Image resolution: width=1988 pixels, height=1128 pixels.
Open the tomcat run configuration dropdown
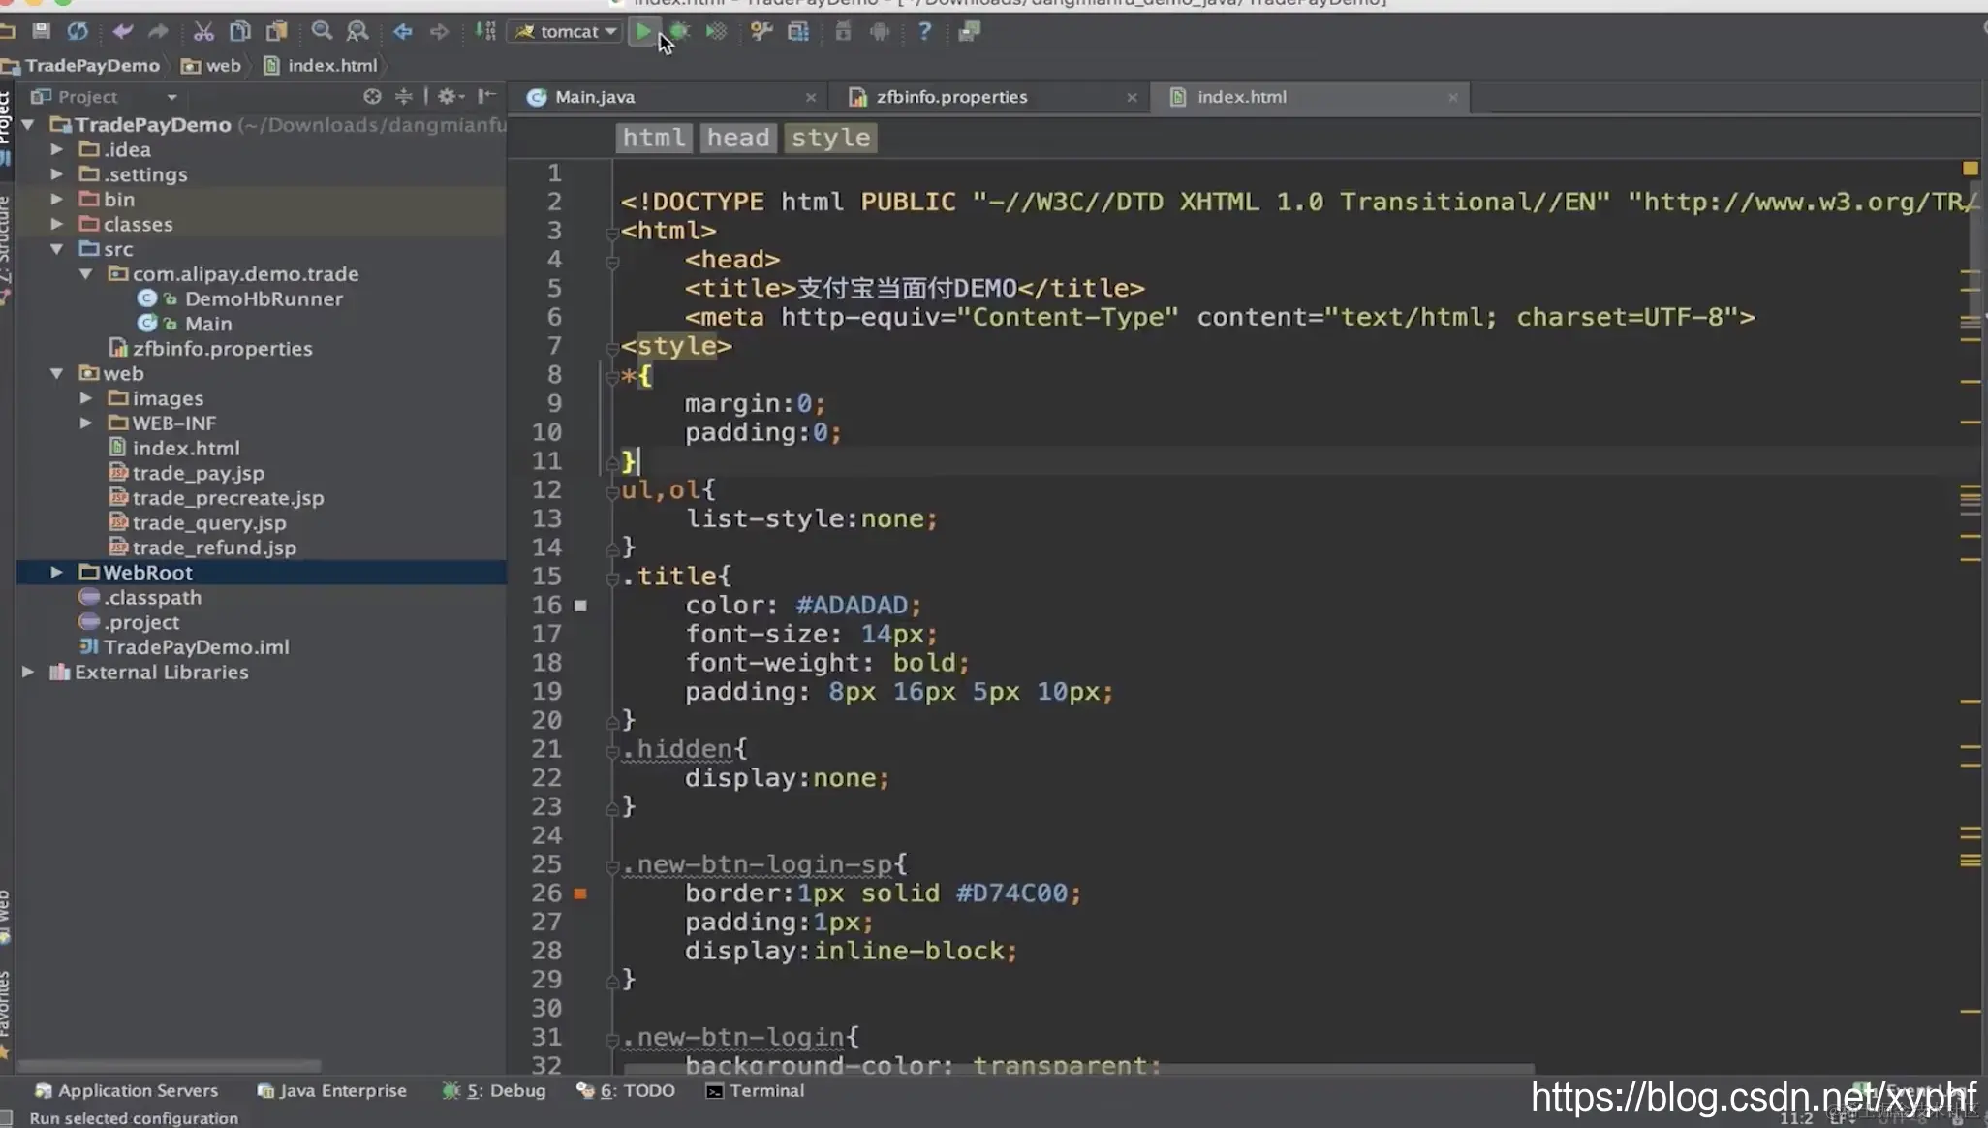[x=569, y=32]
